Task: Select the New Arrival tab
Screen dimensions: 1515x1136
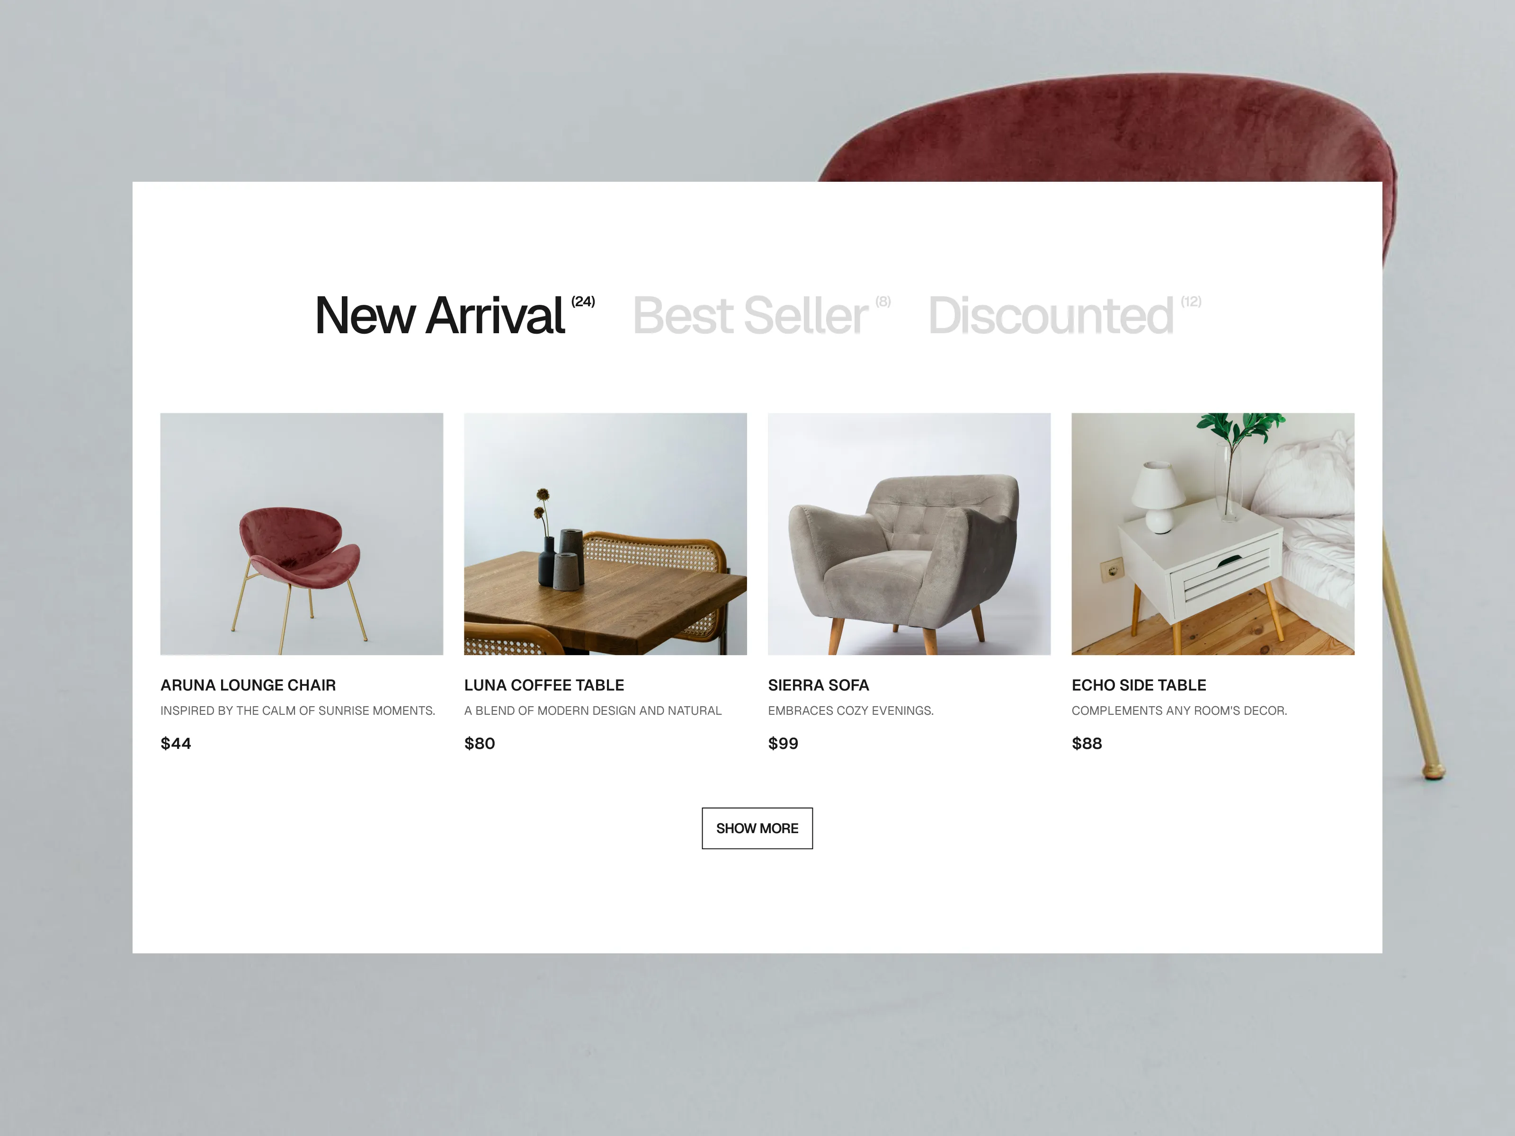Action: tap(440, 316)
